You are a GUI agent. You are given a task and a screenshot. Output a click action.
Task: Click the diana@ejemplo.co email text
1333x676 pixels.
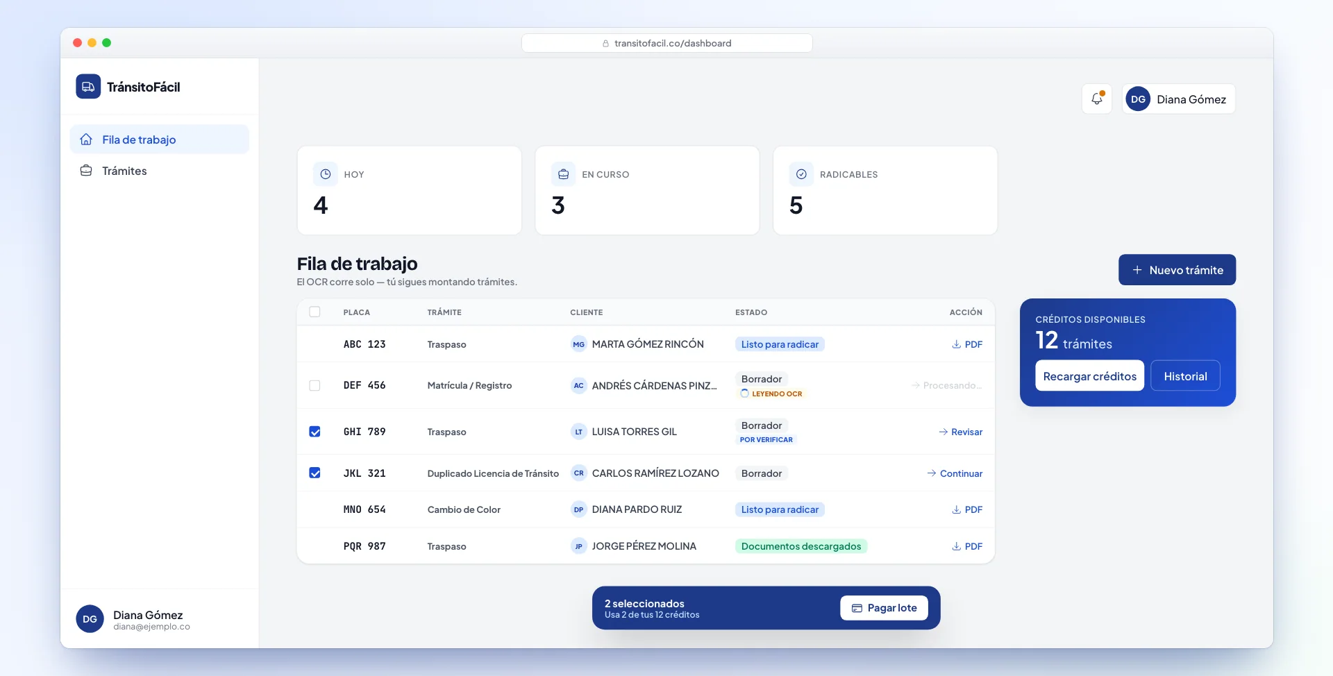tap(151, 627)
